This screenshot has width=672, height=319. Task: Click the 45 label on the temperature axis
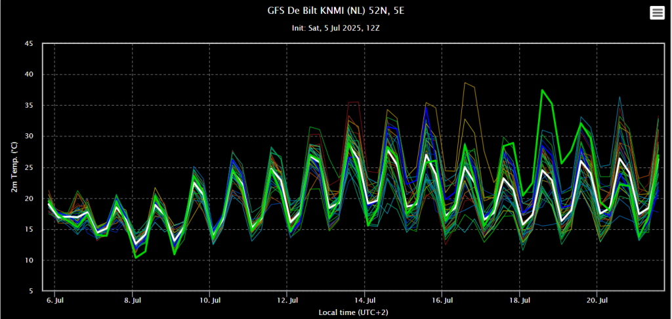click(29, 44)
